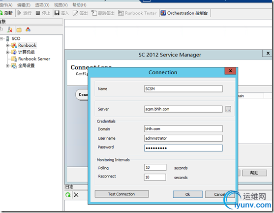Image resolution: width=274 pixels, height=213 pixels.
Task: Click the Connections tab in Service Manager window
Action: point(82,94)
